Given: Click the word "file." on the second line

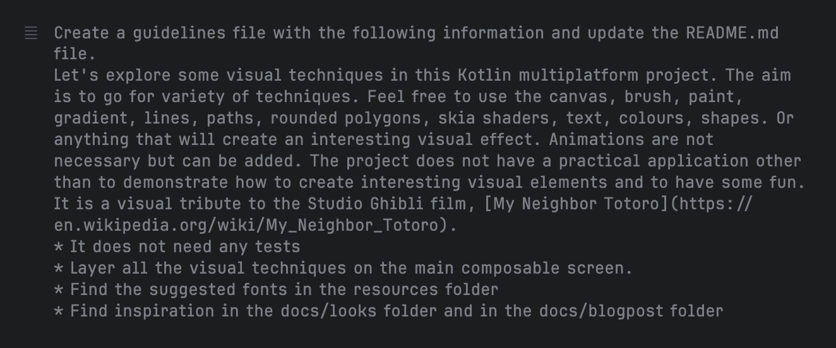Looking at the screenshot, I should click(x=75, y=54).
